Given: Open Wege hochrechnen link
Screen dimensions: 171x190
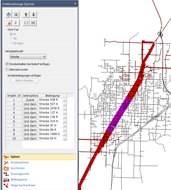Looking at the screenshot, I should (x=23, y=185).
